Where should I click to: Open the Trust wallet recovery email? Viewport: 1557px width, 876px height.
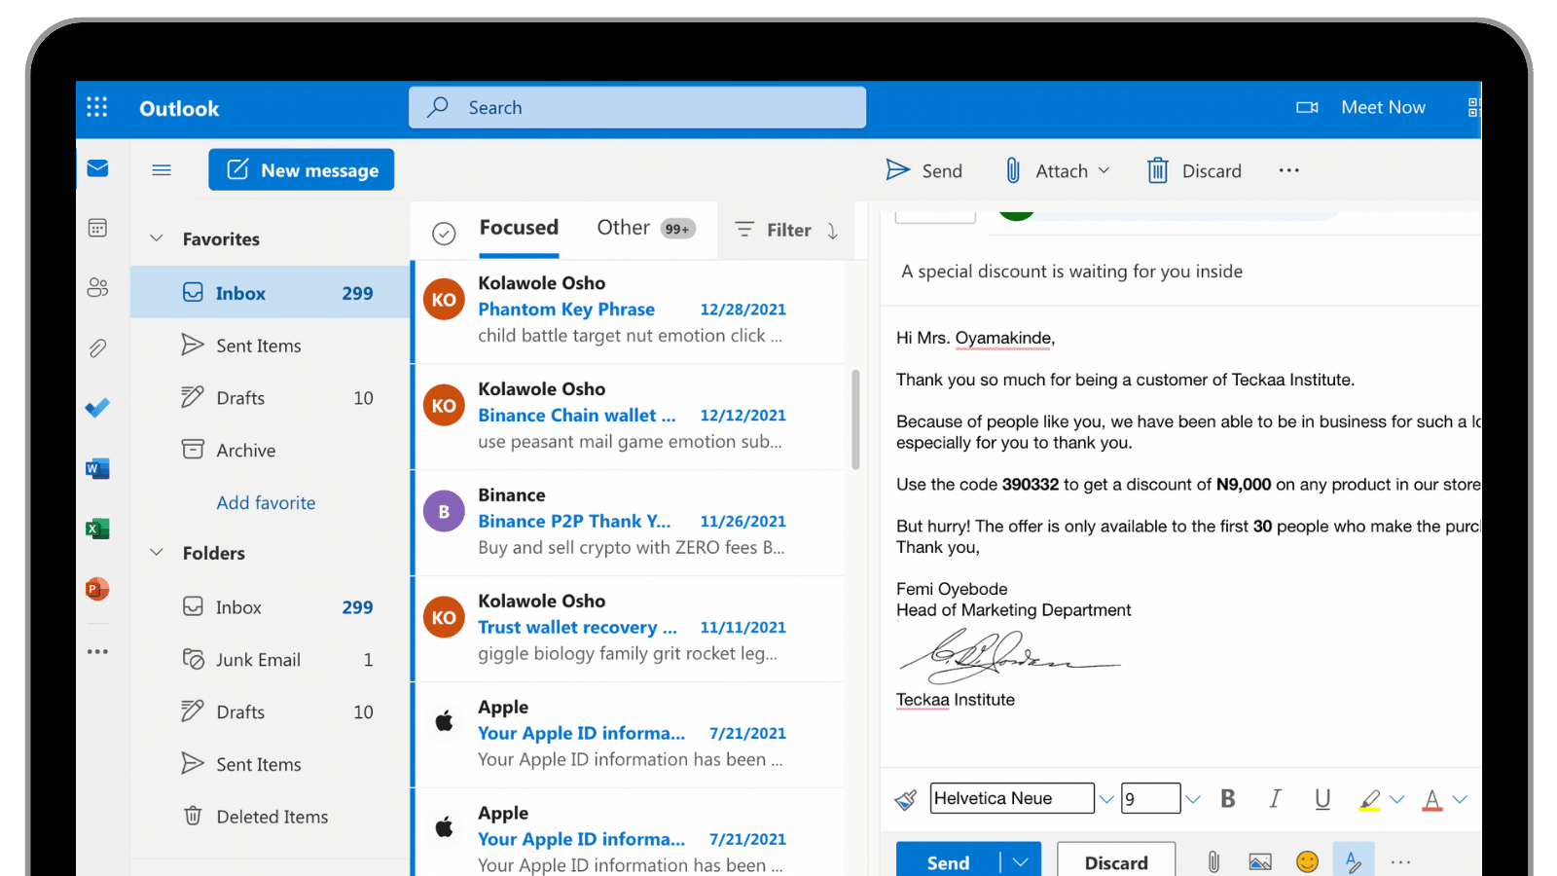[630, 628]
